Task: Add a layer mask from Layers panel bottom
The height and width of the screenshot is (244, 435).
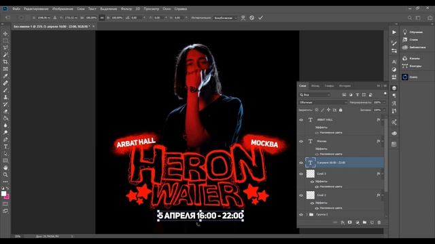Action: tap(350, 222)
